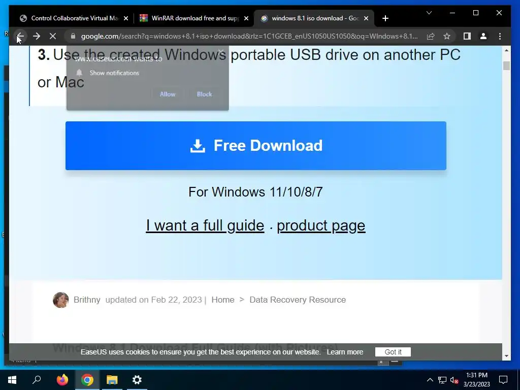Allow notifications from easeus.com

click(168, 94)
